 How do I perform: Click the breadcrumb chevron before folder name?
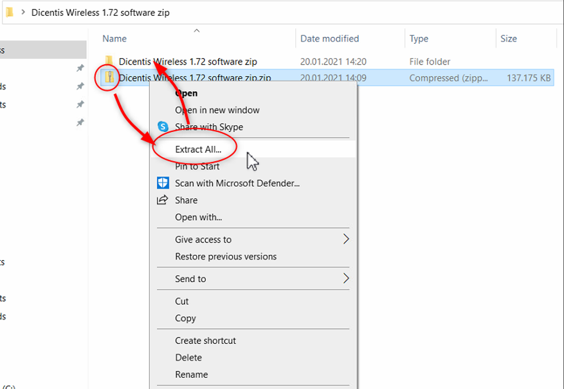click(23, 12)
